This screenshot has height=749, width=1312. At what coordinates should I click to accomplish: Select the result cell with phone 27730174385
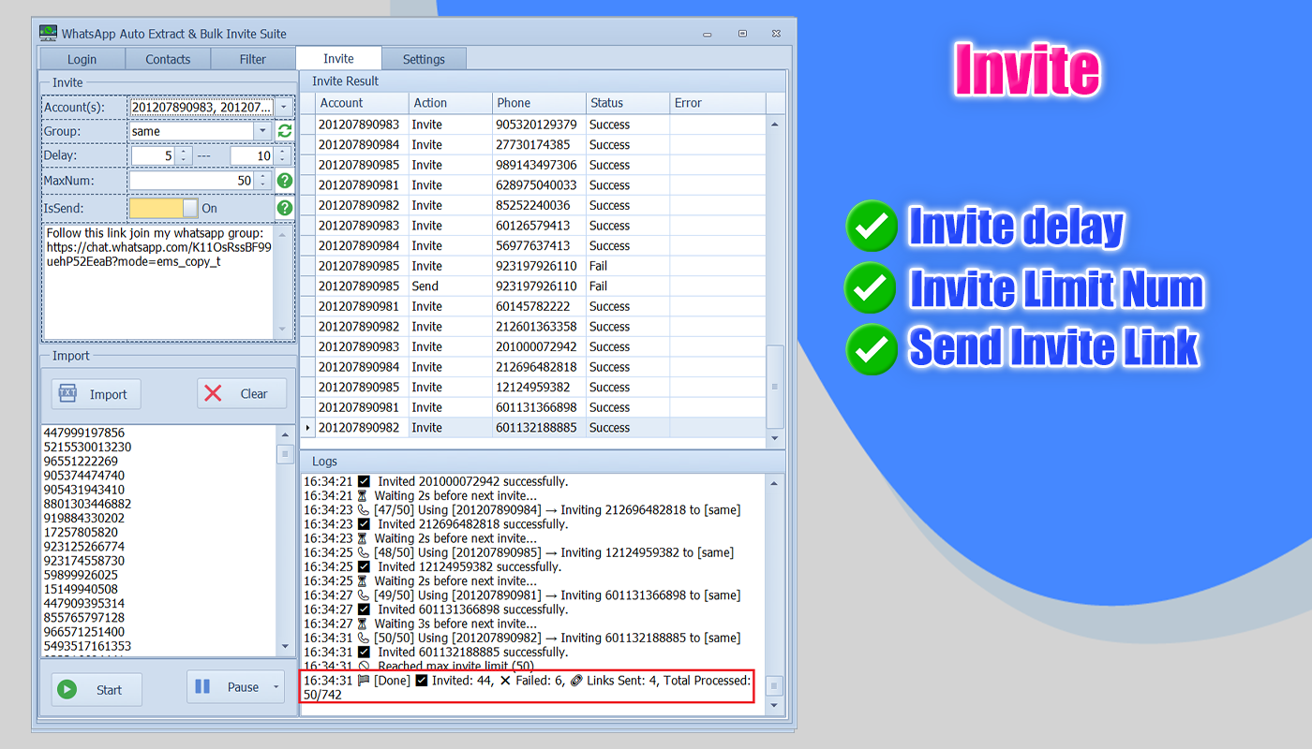(x=540, y=145)
